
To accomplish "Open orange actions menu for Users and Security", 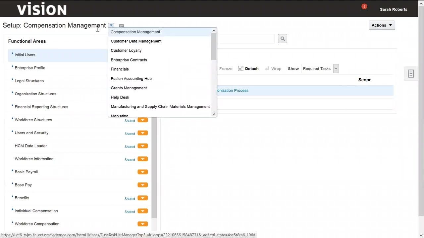I will tap(143, 133).
